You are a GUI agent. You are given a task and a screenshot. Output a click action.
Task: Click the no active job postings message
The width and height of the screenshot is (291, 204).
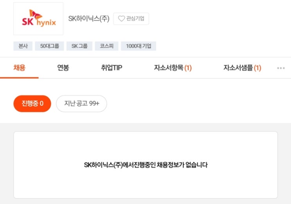pyautogui.click(x=146, y=165)
